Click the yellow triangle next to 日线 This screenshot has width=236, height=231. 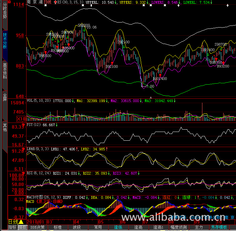coord(21,222)
